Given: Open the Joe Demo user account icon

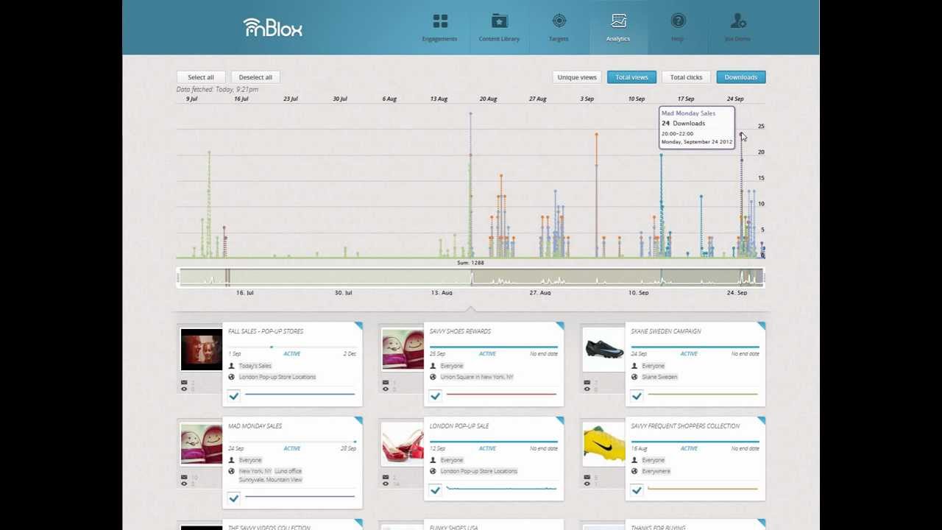Looking at the screenshot, I should [x=737, y=21].
